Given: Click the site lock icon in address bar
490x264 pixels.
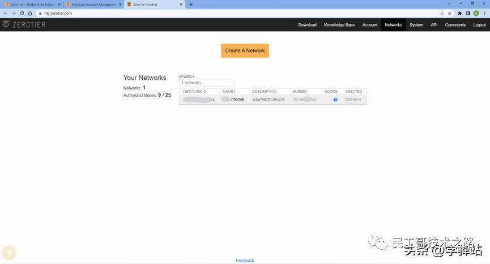Looking at the screenshot, I should pos(40,13).
